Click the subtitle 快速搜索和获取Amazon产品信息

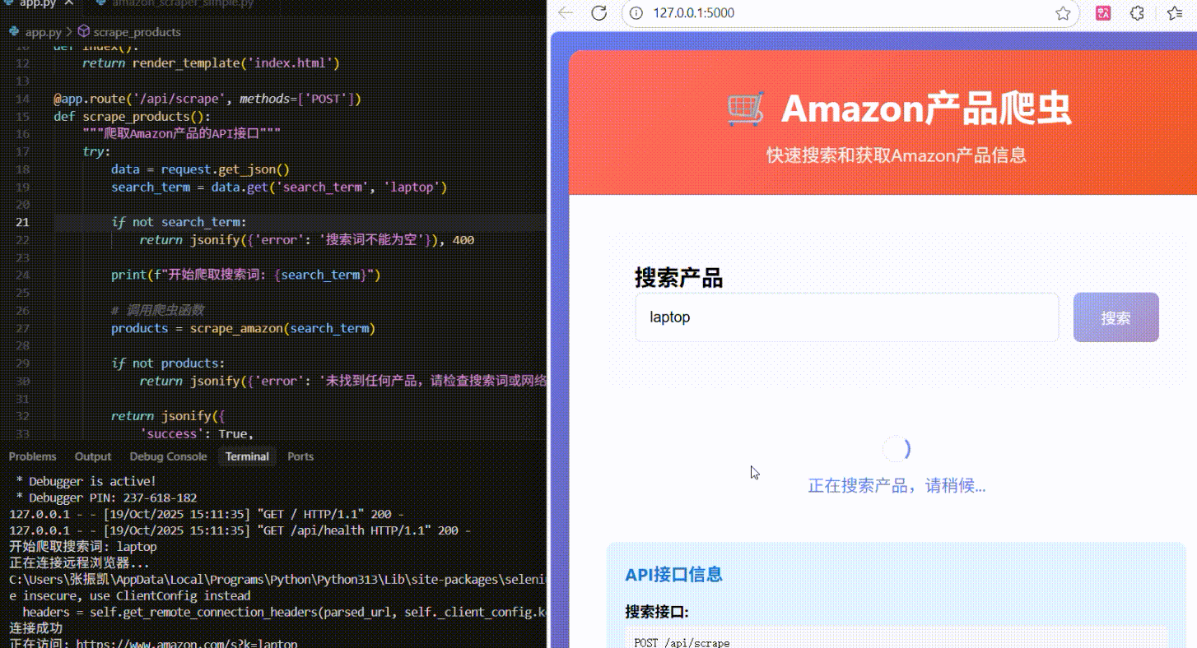click(x=897, y=155)
